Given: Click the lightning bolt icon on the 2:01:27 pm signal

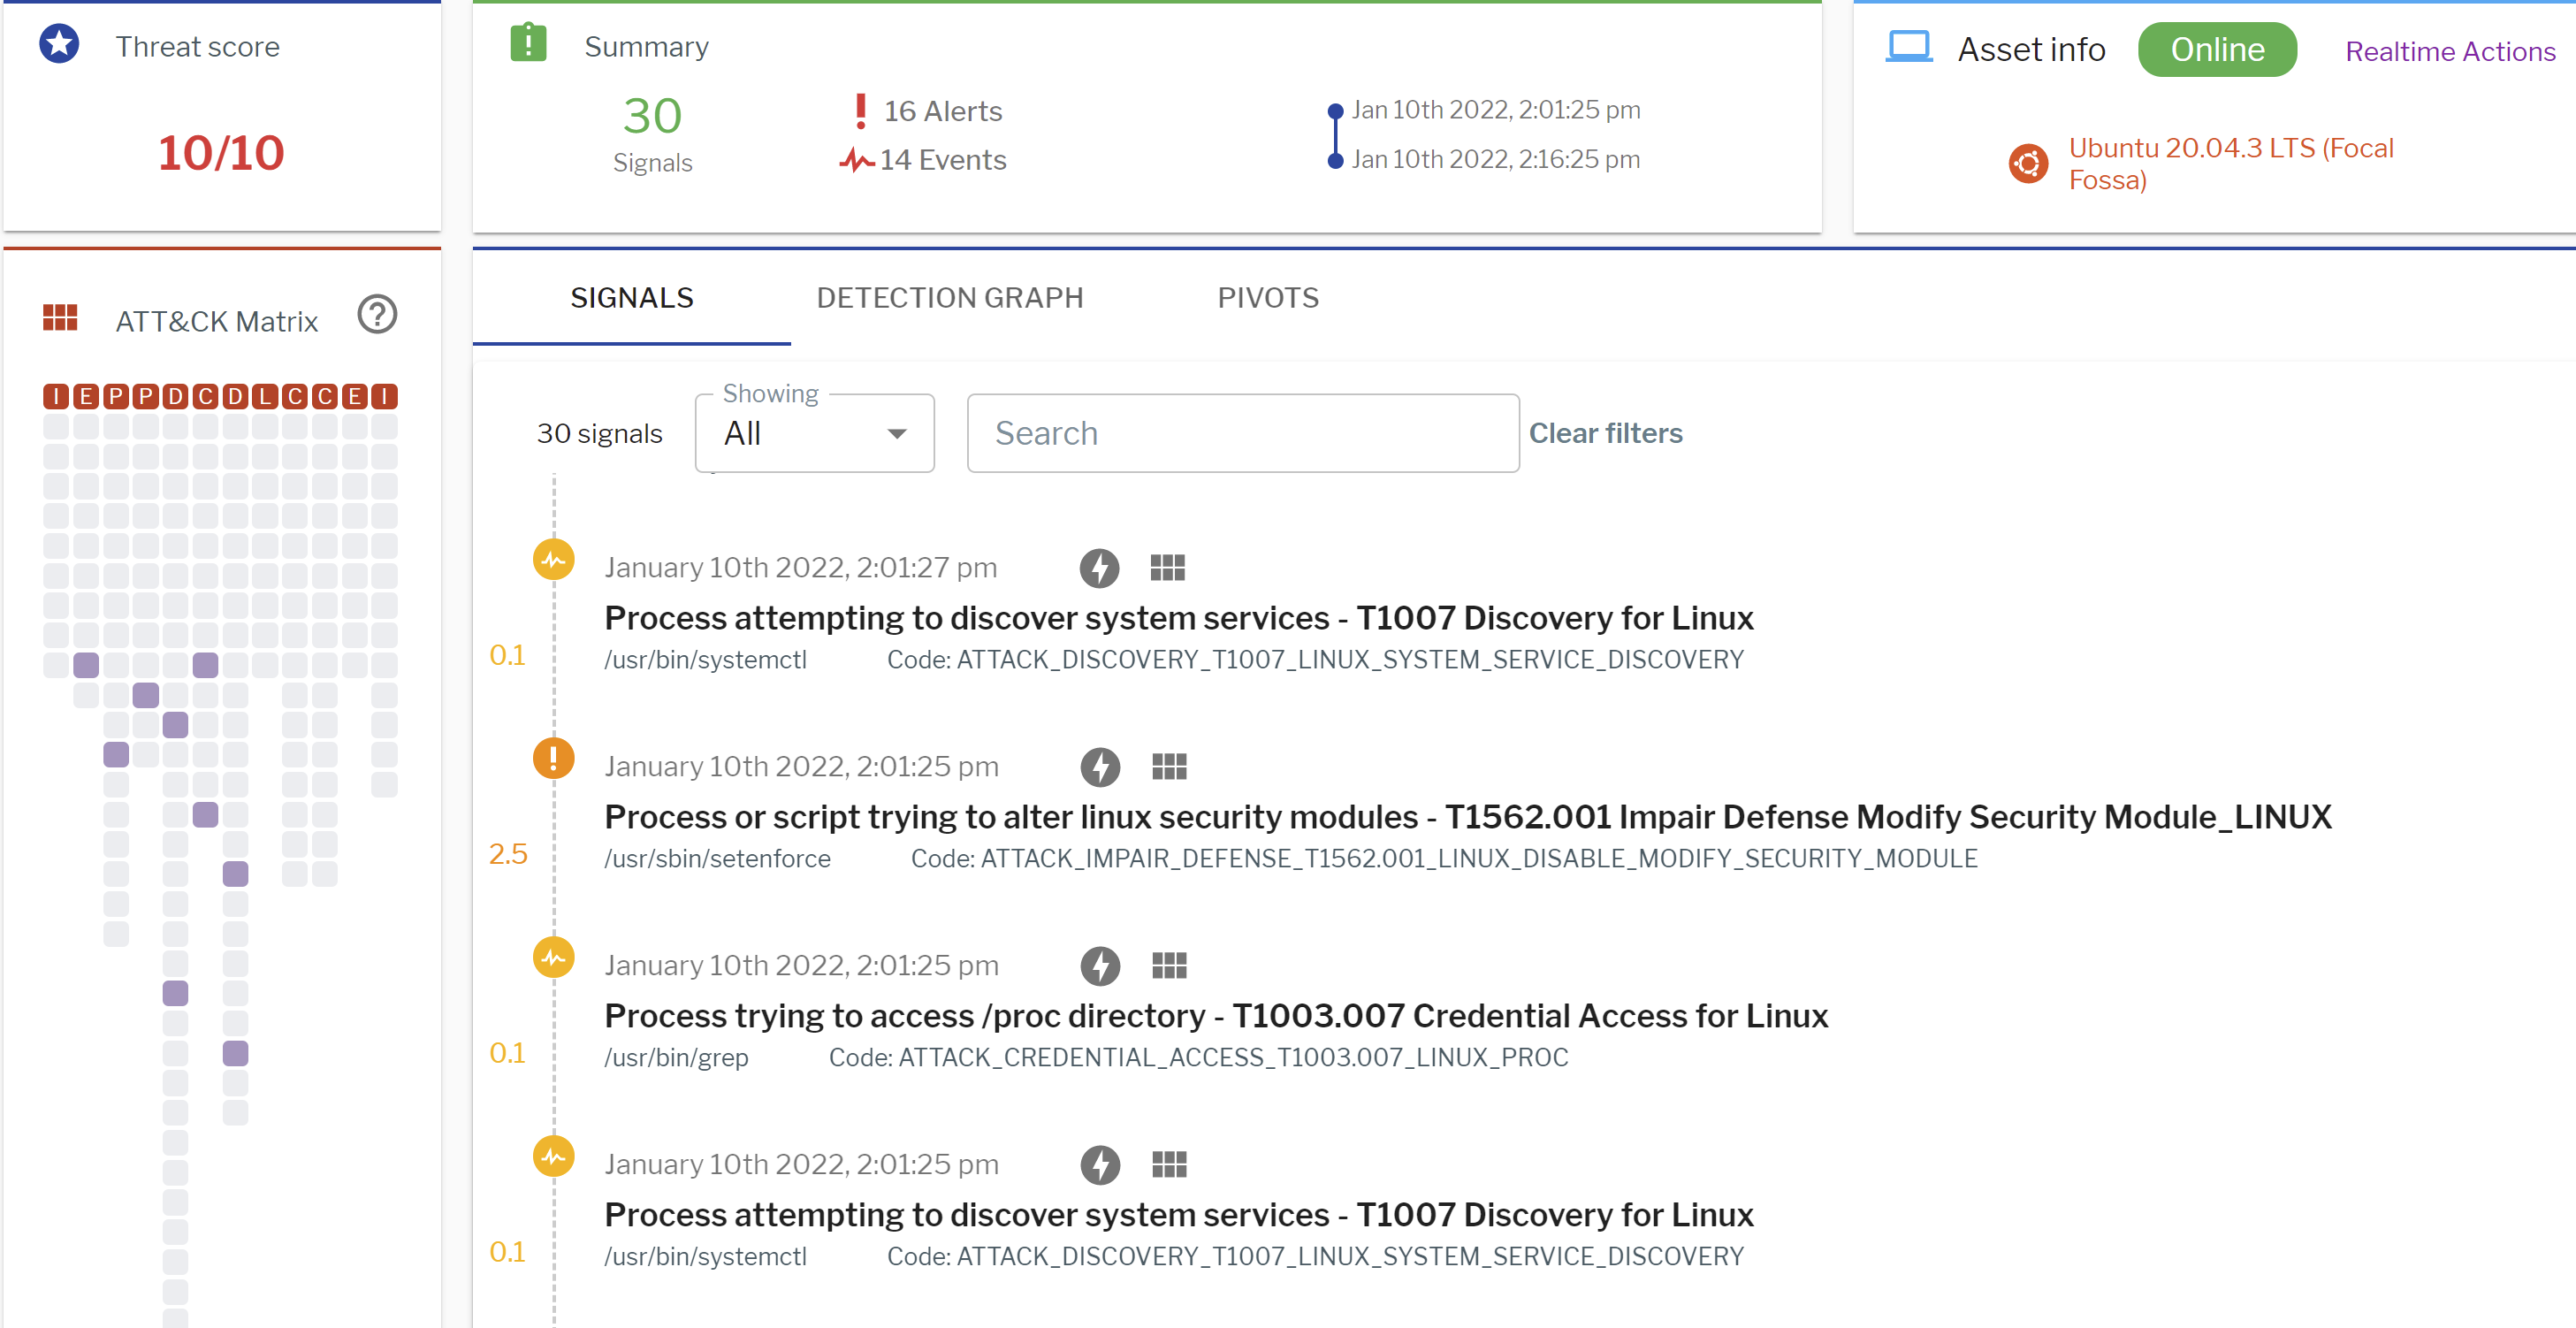Looking at the screenshot, I should tap(1099, 568).
